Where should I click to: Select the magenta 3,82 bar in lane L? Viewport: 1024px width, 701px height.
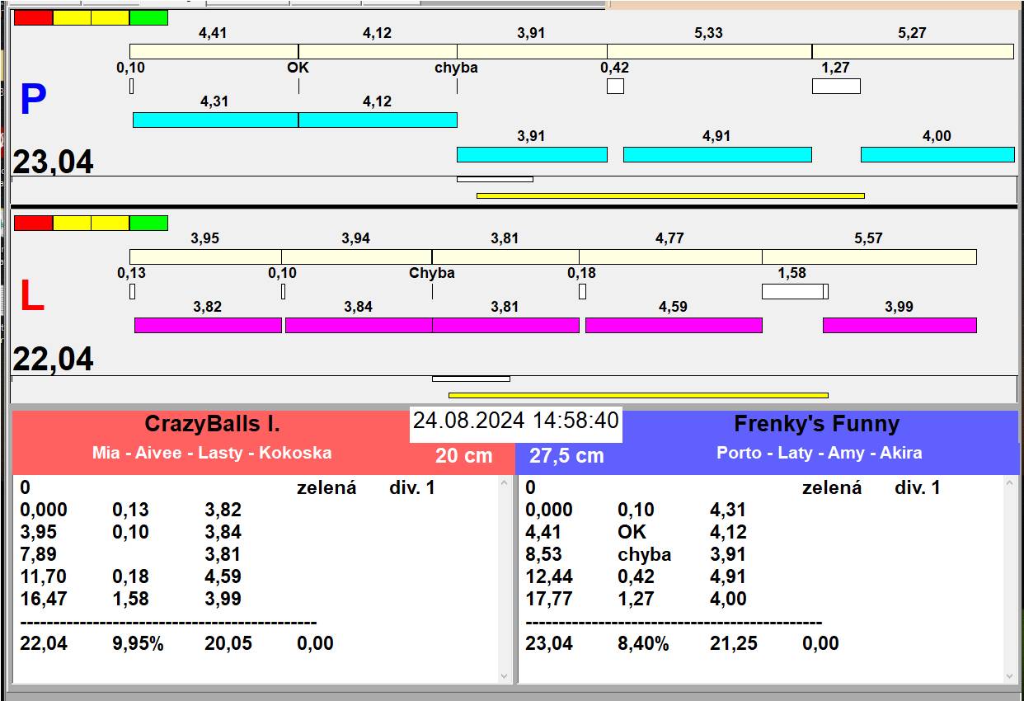(x=208, y=325)
